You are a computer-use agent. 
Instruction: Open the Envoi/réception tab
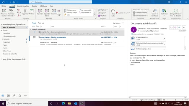(x=23, y=6)
